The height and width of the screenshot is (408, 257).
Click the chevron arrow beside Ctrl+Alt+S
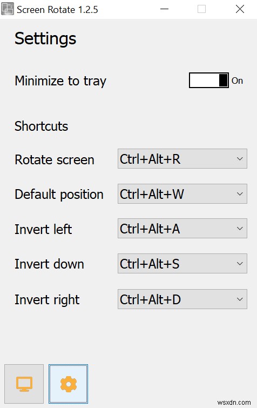pyautogui.click(x=240, y=264)
